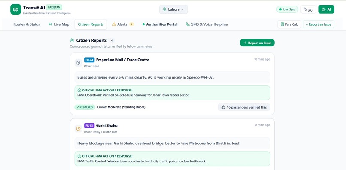The width and height of the screenshot is (346, 170).
Task: Click the Live Map broadcast signal icon
Action: 50,24
